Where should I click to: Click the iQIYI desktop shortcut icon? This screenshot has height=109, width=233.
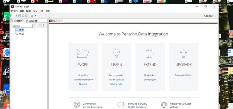pos(7,16)
